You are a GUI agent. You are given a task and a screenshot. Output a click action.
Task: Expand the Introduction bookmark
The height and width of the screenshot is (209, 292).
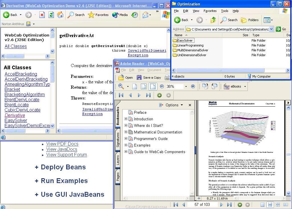click(x=126, y=119)
